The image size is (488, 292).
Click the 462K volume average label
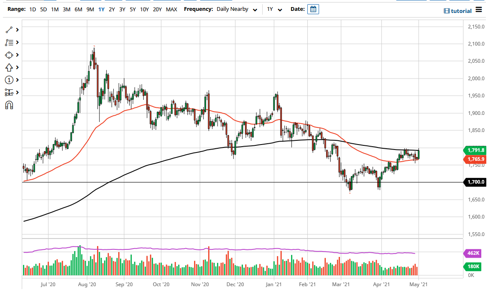pos(472,253)
